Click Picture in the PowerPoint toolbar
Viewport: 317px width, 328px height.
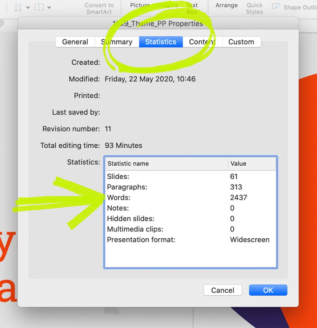point(140,5)
